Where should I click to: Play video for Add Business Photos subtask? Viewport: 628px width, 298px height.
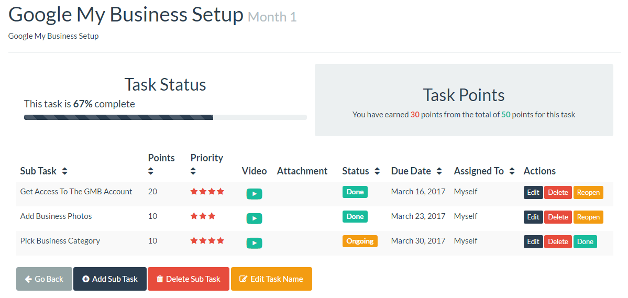point(254,218)
